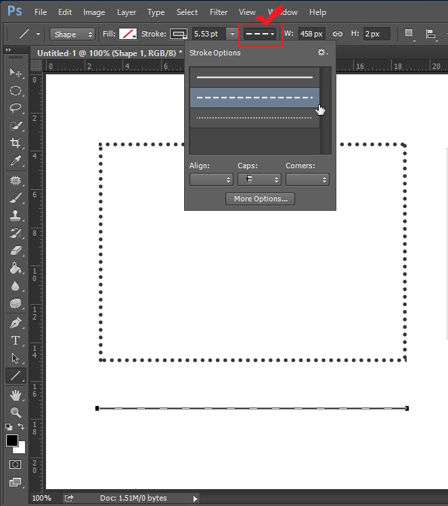Select the History Brush tool

point(16,232)
